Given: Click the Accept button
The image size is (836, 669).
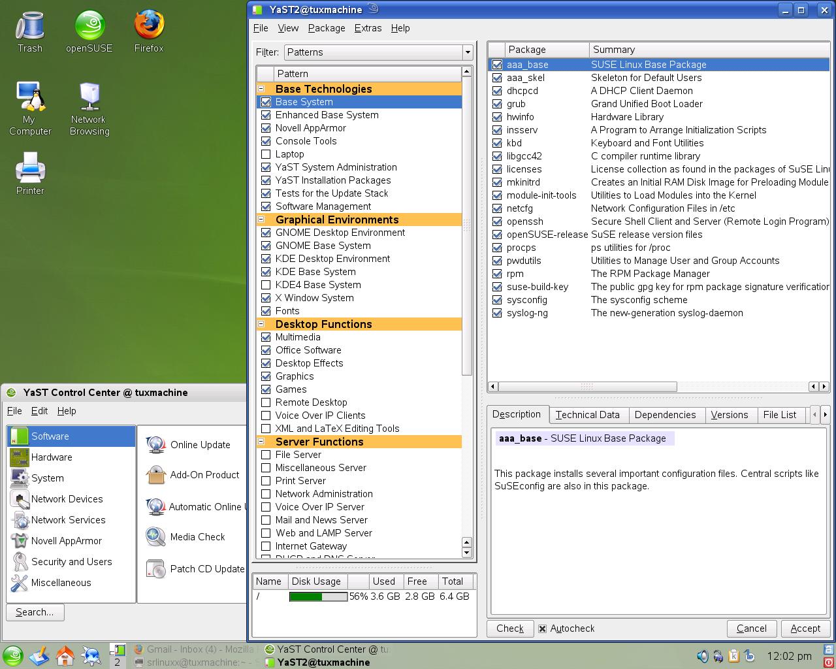Looking at the screenshot, I should click(x=805, y=628).
